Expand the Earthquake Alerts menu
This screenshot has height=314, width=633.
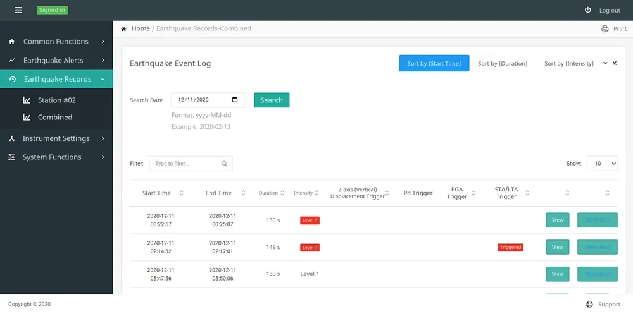pyautogui.click(x=103, y=61)
